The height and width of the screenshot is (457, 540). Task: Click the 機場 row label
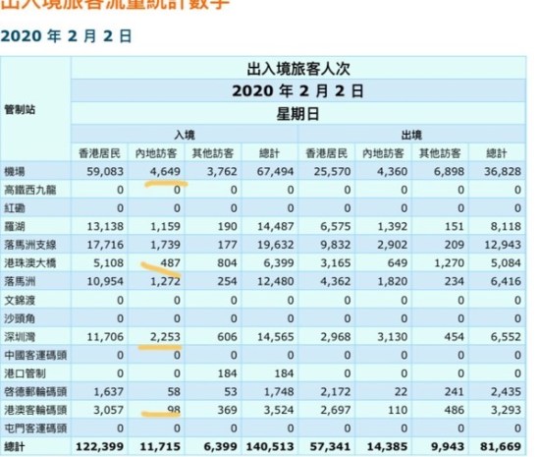[15, 171]
